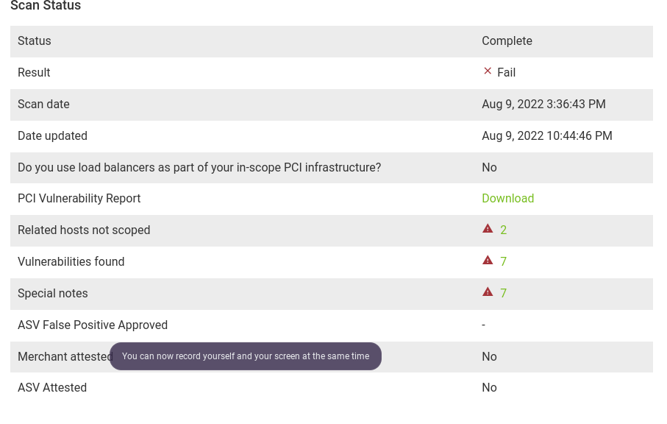This screenshot has width=667, height=424.
Task: Click warning triangle beside Special notes count
Action: (488, 292)
